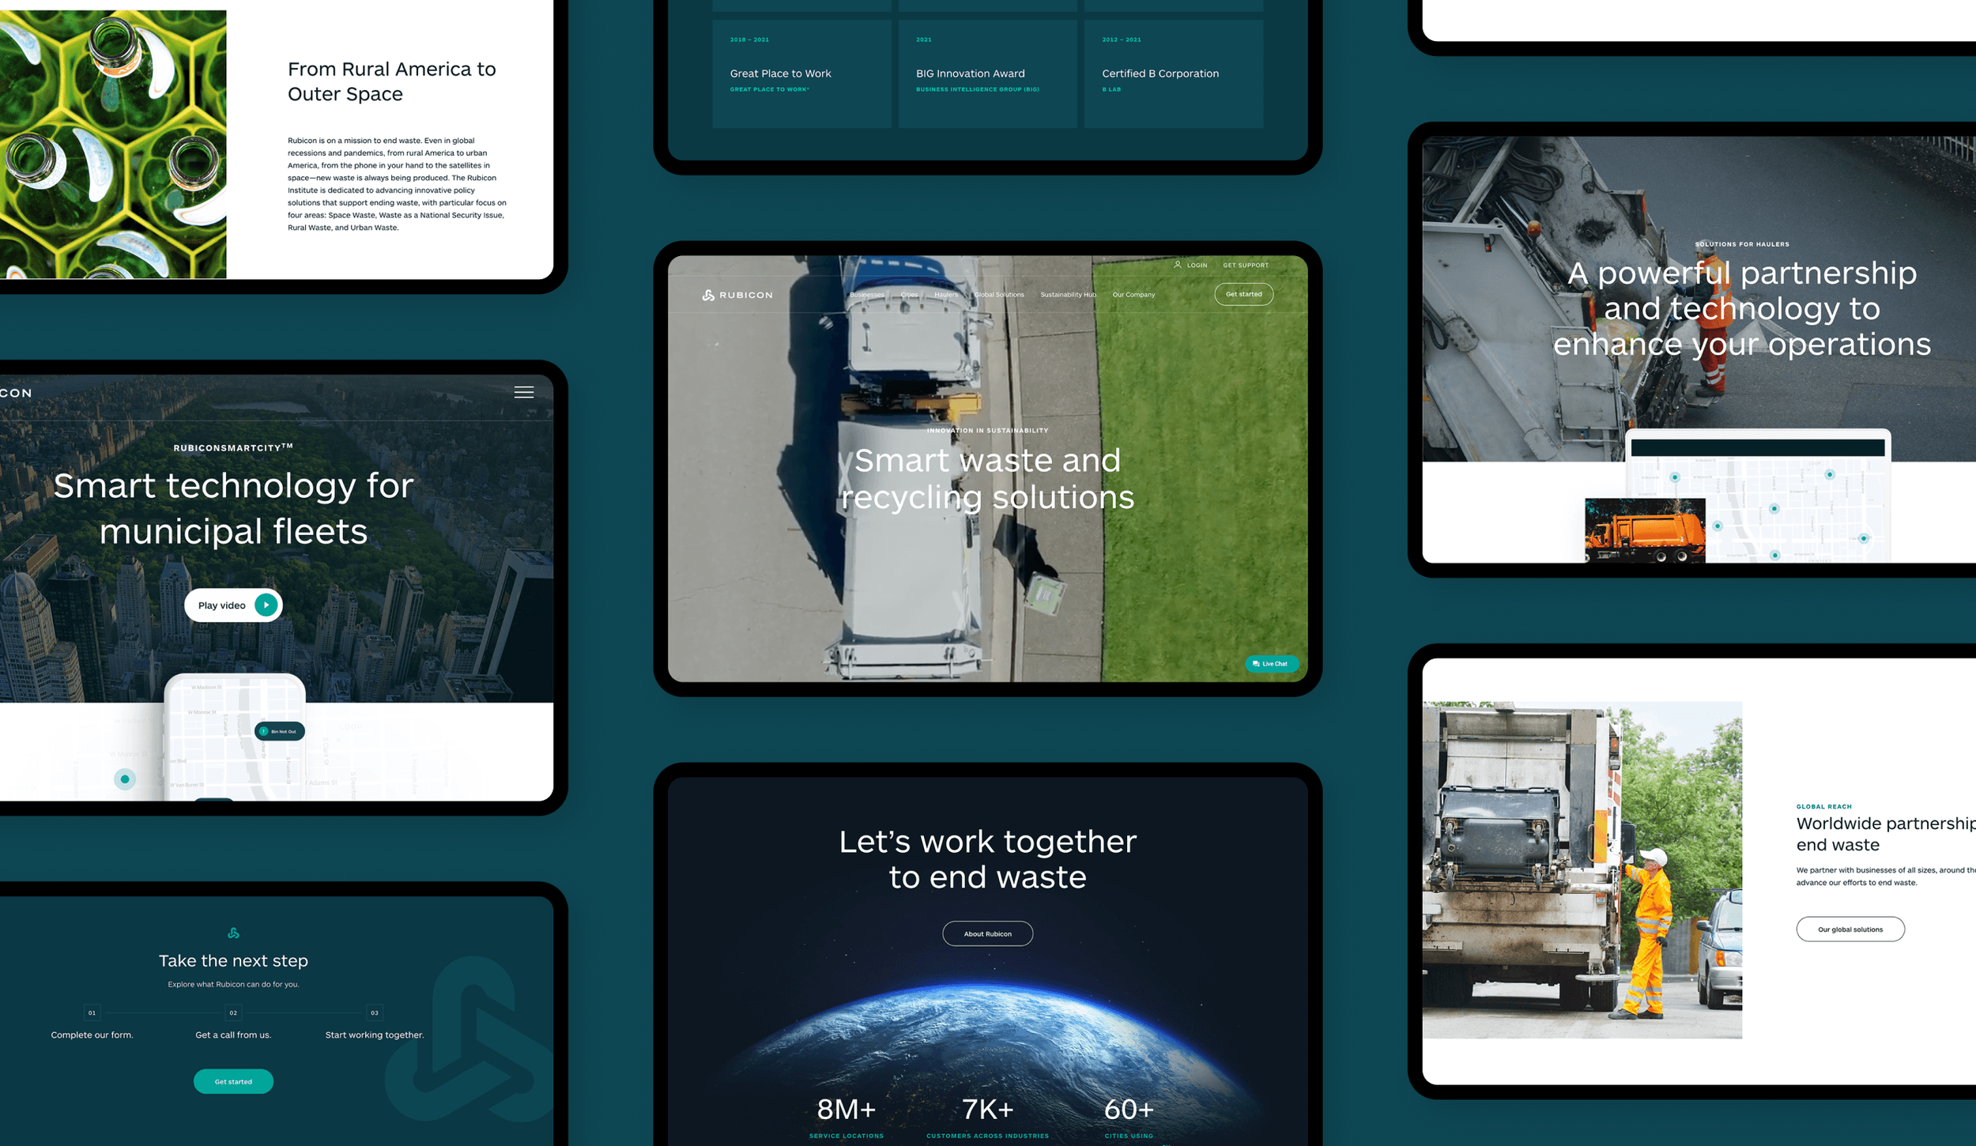
Task: Open the Certified B Corporation card
Action: click(x=1174, y=74)
